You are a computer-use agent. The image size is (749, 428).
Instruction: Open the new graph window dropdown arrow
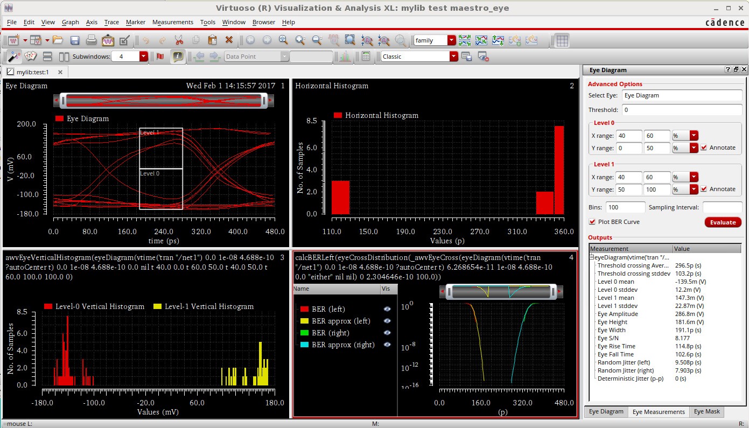pyautogui.click(x=24, y=40)
